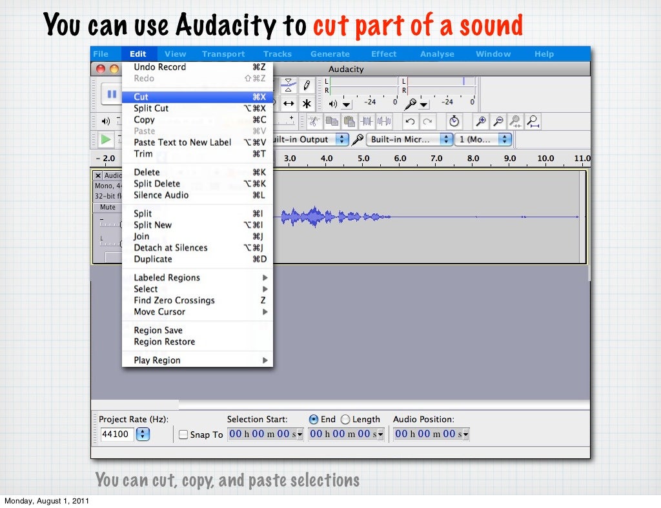Enable the Snap To checkbox
The height and width of the screenshot is (508, 661).
tap(183, 435)
